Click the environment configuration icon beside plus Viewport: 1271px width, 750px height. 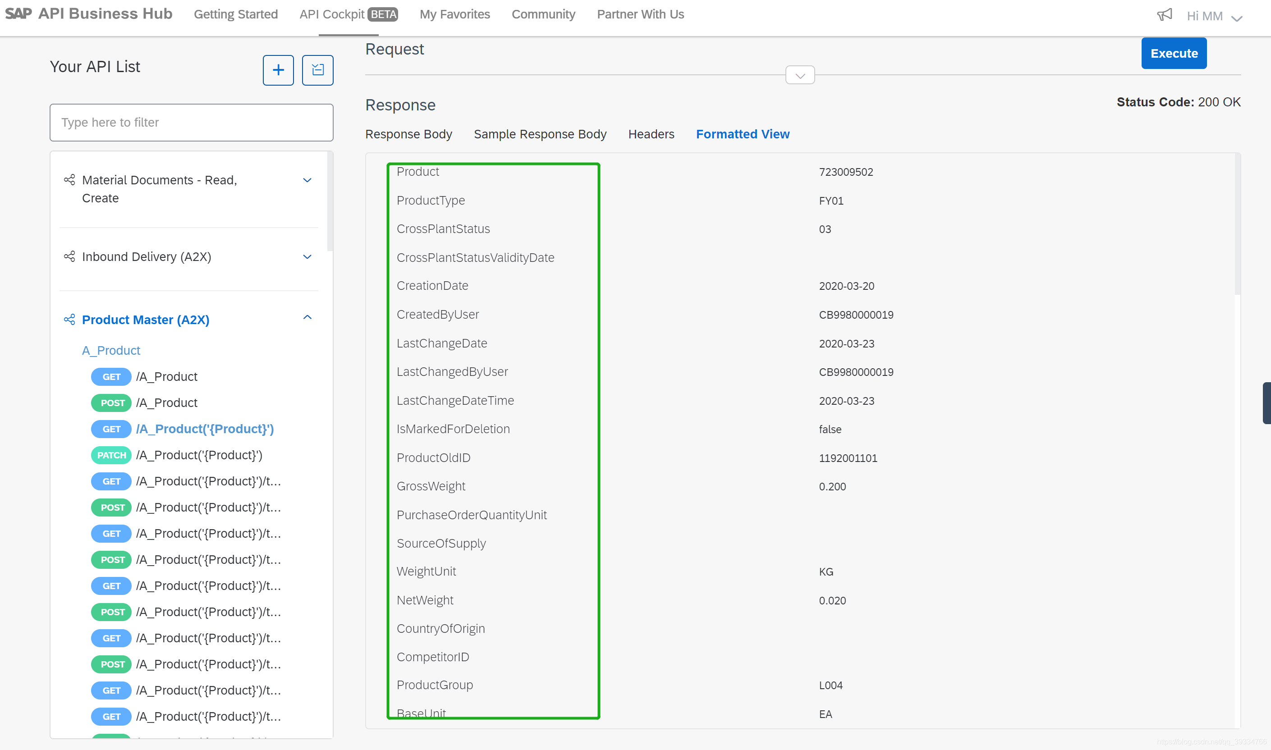(x=317, y=70)
